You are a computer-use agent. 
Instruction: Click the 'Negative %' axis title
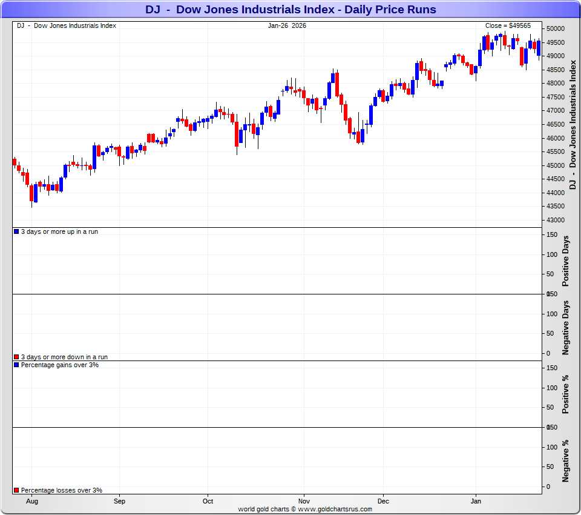[565, 461]
